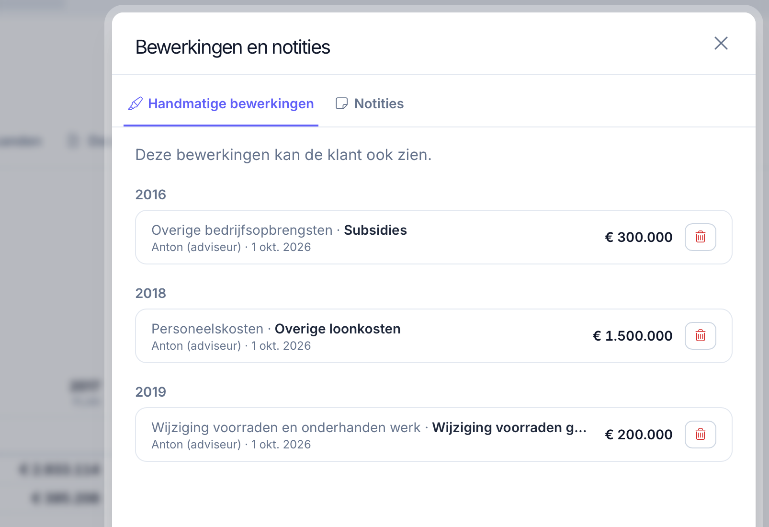
Task: Click the € 300.000 amount
Action: click(x=639, y=237)
